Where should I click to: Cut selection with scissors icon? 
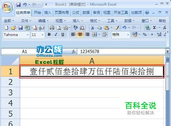tap(92, 28)
